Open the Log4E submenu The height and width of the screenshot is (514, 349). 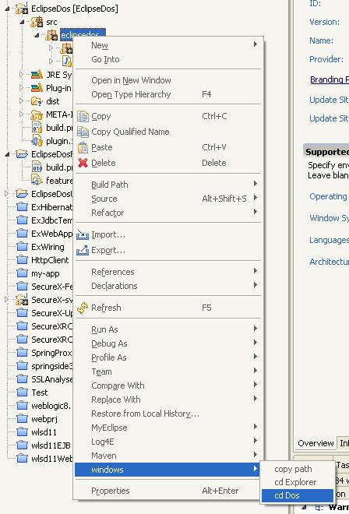(168, 442)
